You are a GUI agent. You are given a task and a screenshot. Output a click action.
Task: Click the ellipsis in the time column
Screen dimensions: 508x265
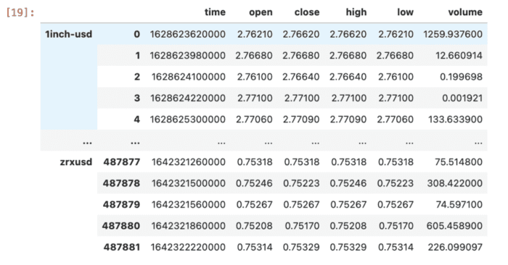pos(221,142)
